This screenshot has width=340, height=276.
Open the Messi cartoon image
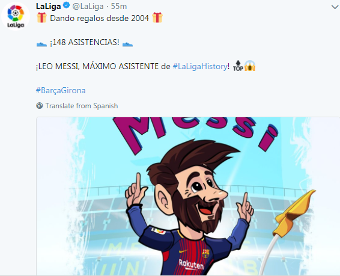coord(188,197)
